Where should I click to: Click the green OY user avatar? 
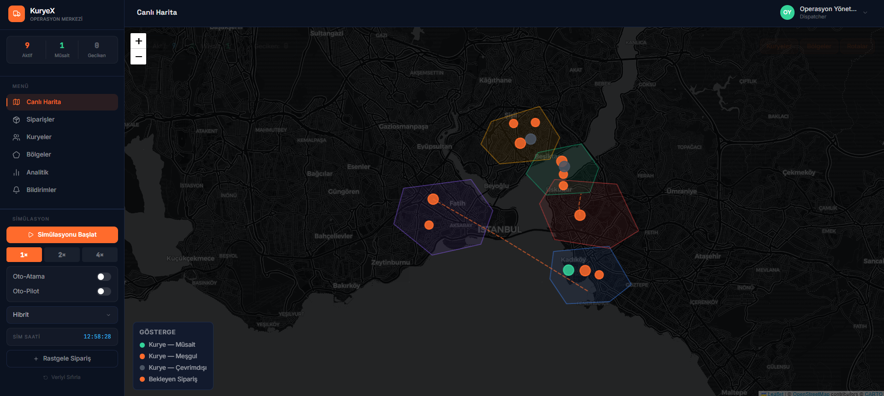787,12
